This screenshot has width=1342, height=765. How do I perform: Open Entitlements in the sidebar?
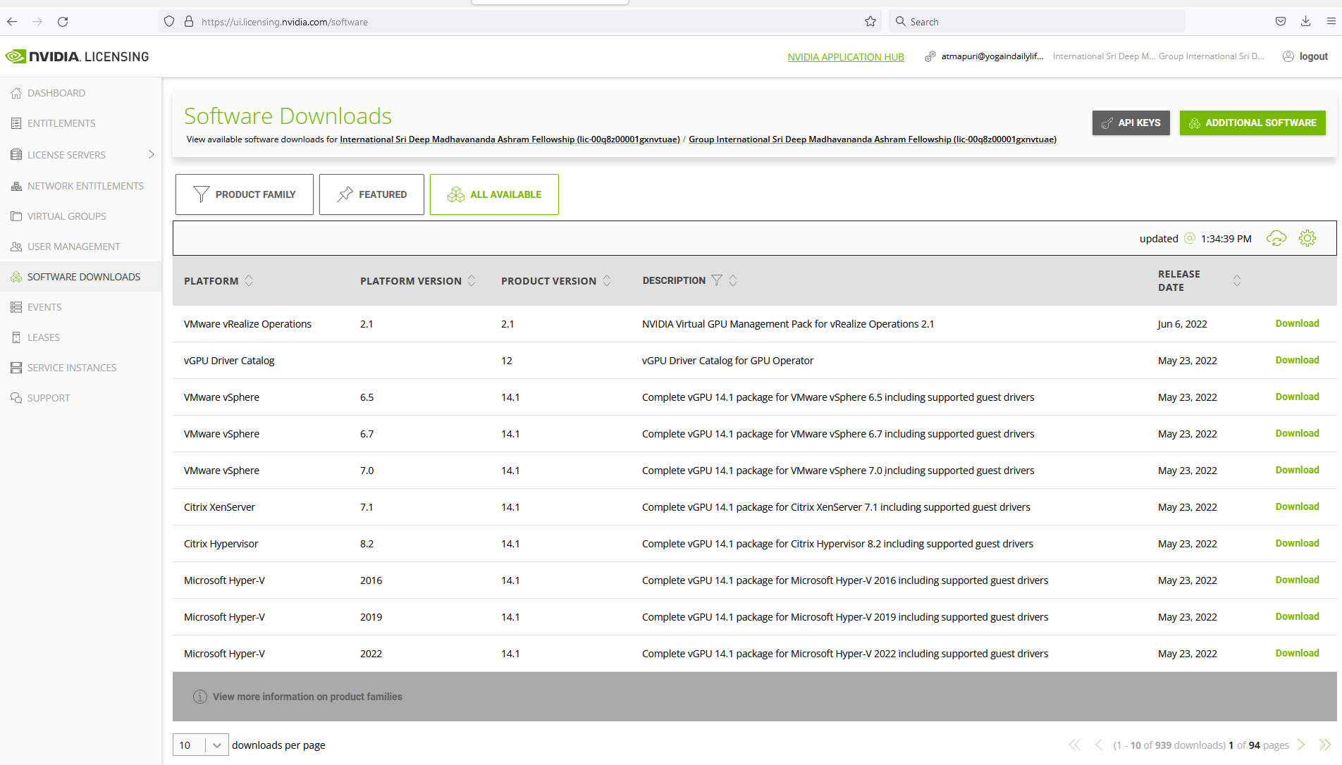(x=61, y=123)
